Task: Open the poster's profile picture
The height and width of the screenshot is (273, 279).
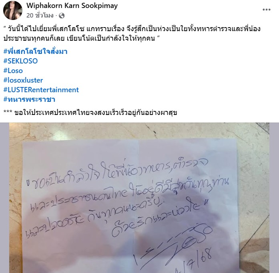Action: [x=13, y=10]
